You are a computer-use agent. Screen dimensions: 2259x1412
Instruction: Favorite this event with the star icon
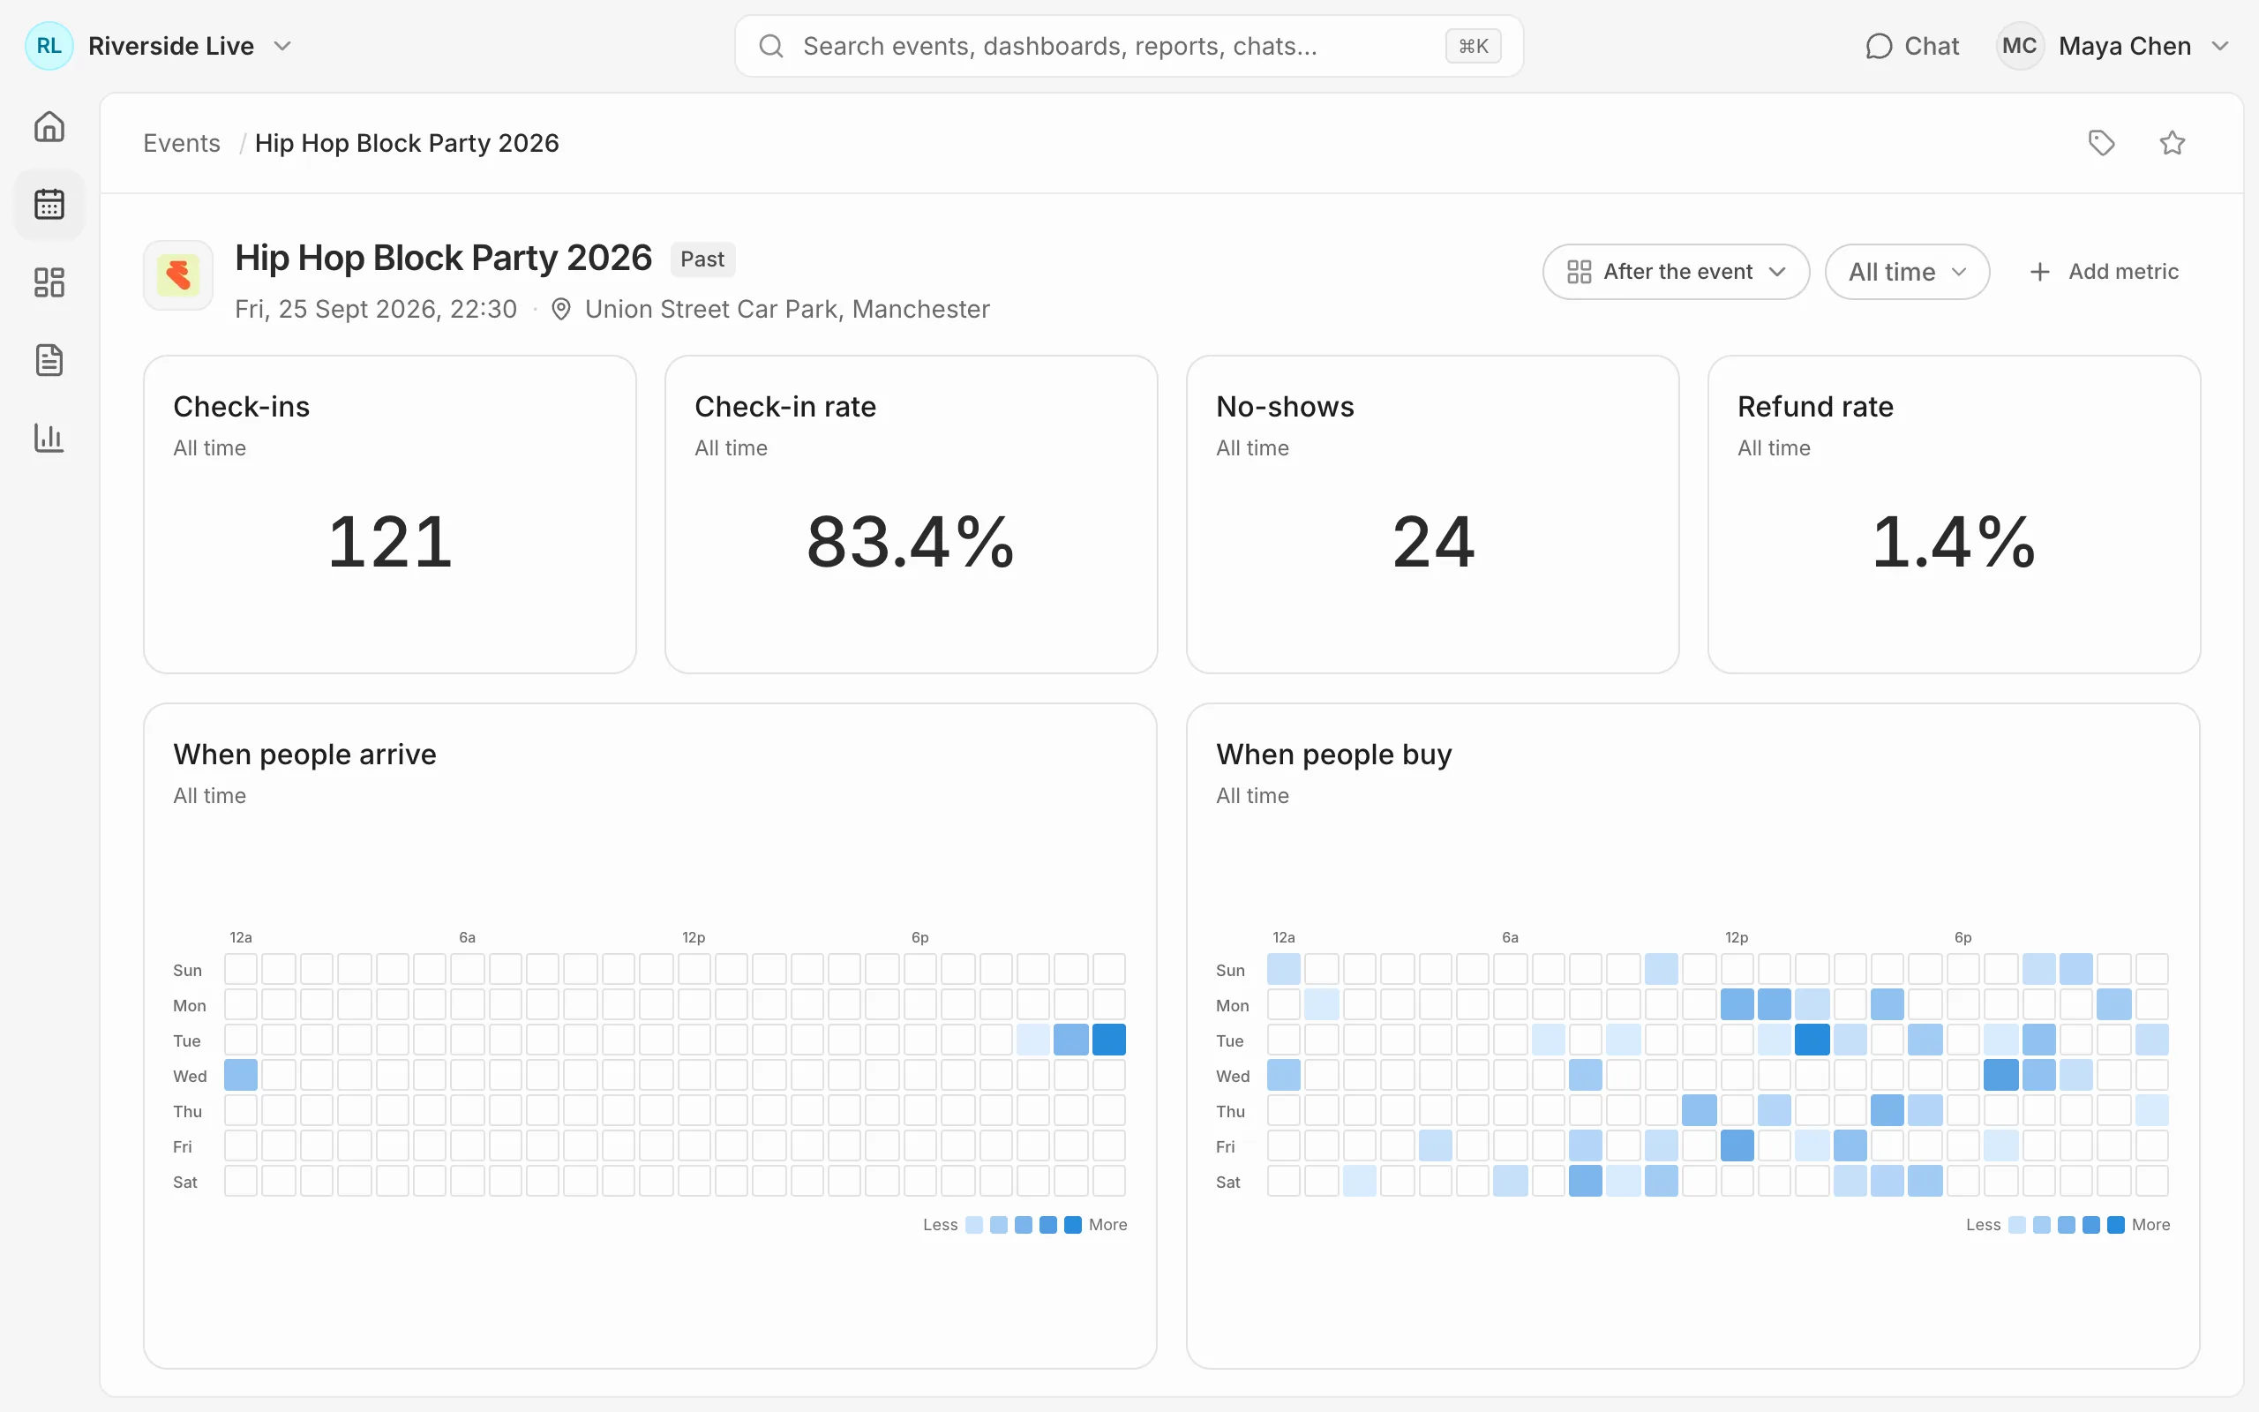click(x=2173, y=143)
